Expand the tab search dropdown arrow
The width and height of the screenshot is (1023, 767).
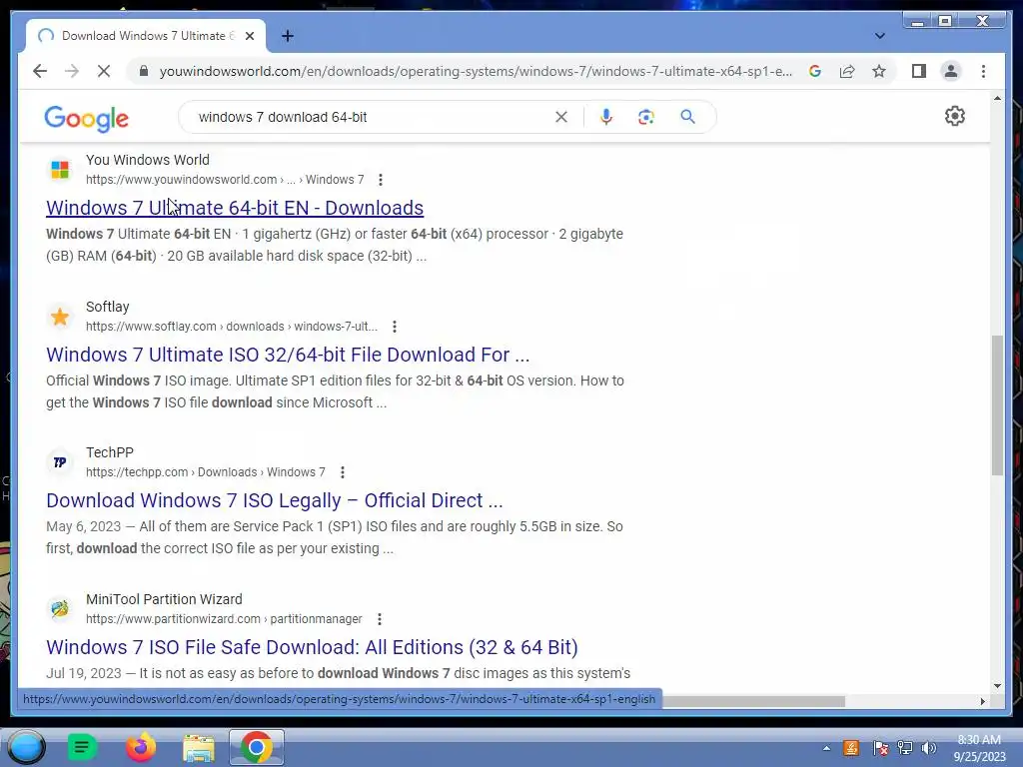click(x=879, y=36)
